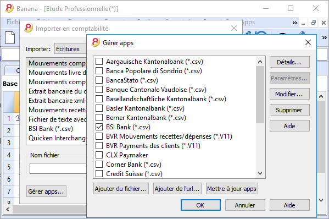Screen dimensions: 329x219
Task: Click the Modifier... button
Action: (x=289, y=94)
